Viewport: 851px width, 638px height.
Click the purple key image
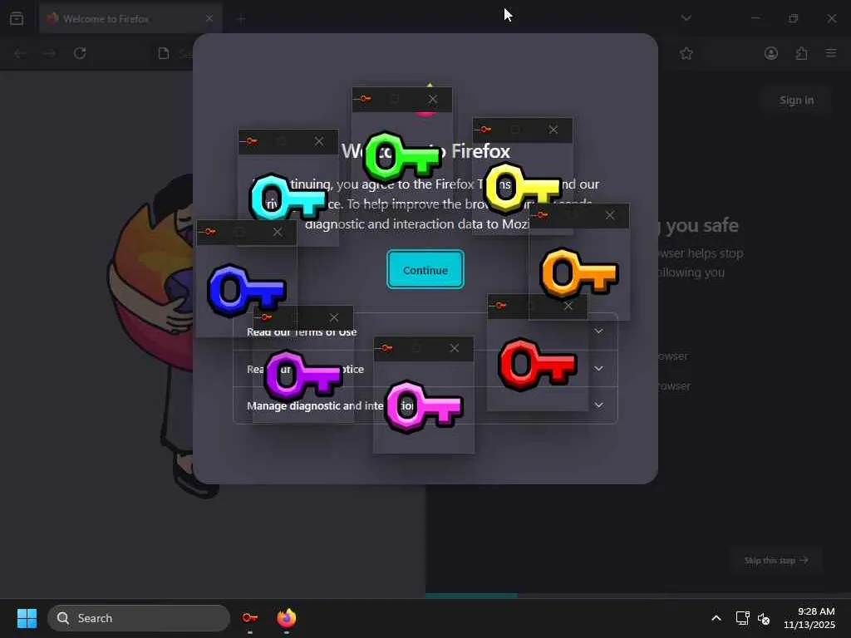tap(303, 375)
